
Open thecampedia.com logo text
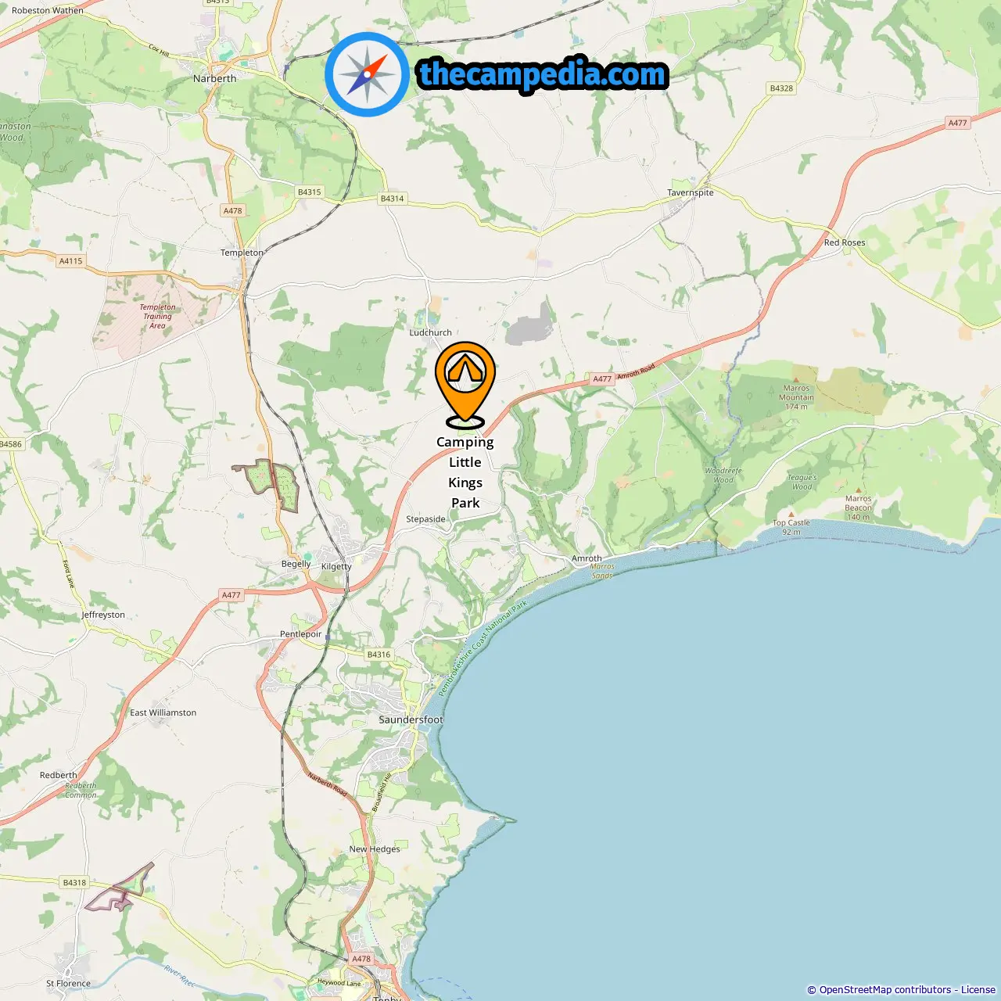[x=543, y=74]
